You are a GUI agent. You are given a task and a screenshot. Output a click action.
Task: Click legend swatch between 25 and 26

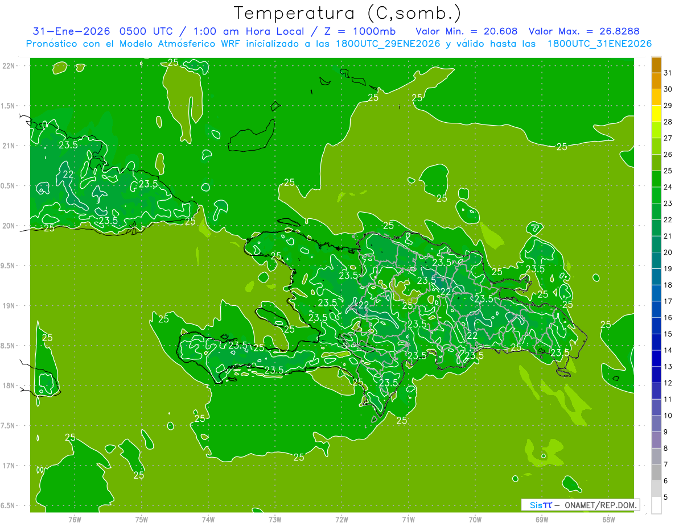[657, 163]
